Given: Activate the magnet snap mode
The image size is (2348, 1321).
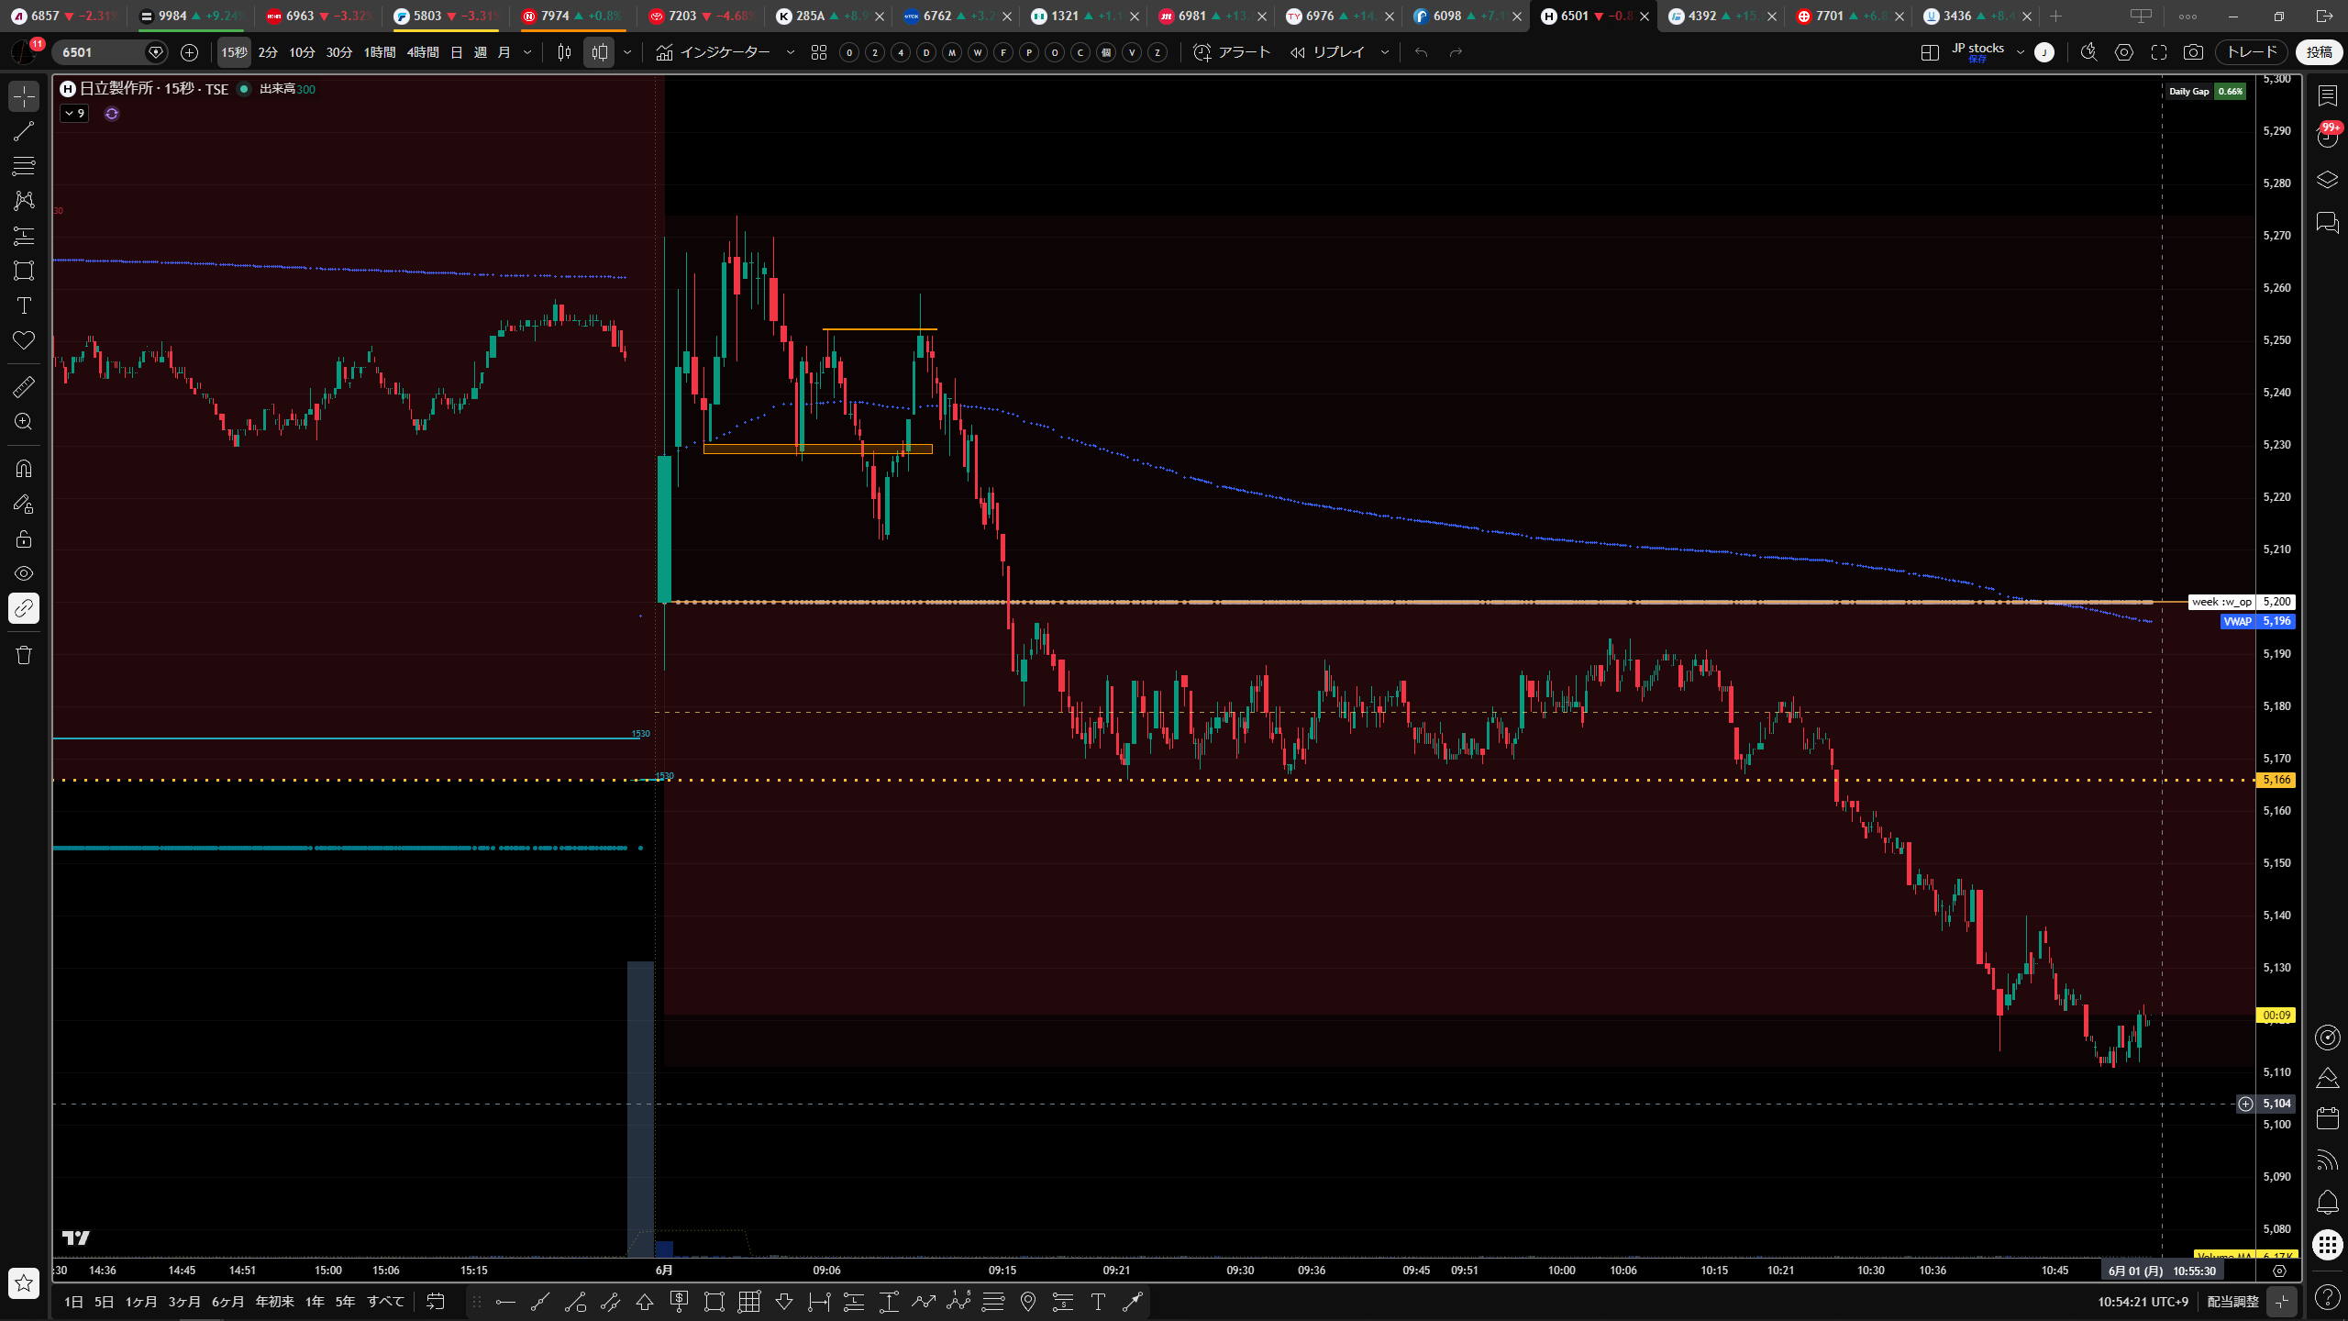Looking at the screenshot, I should pyautogui.click(x=24, y=469).
